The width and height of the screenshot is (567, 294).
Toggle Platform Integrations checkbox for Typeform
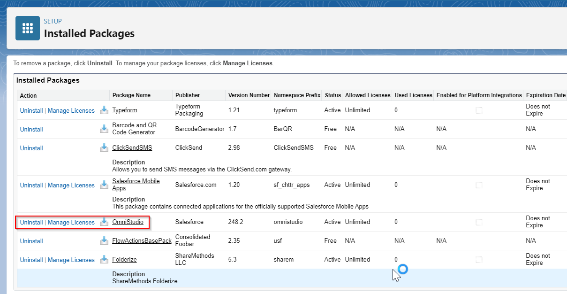point(479,110)
